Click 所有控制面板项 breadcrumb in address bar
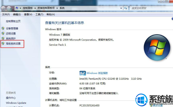 pyautogui.click(x=46, y=8)
